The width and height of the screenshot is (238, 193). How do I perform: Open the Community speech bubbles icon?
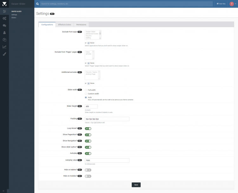[4, 26]
